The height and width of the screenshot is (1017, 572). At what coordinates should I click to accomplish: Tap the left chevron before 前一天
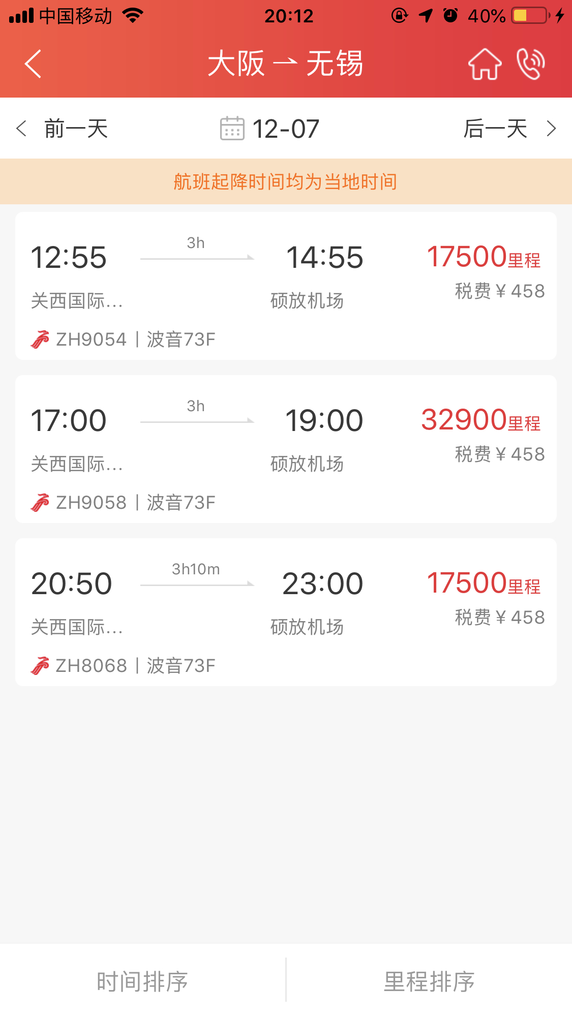coord(21,128)
